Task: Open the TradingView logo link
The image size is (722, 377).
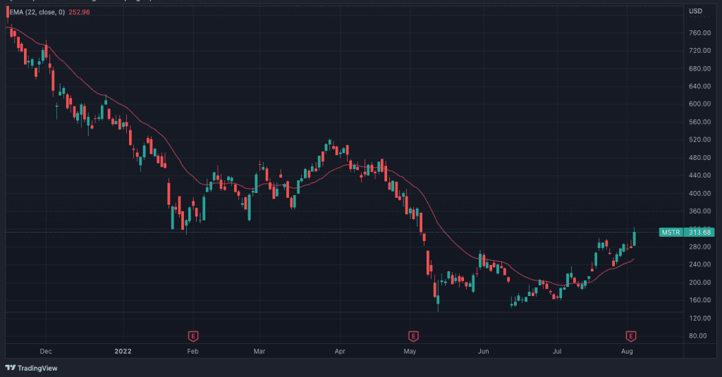Action: [31, 368]
